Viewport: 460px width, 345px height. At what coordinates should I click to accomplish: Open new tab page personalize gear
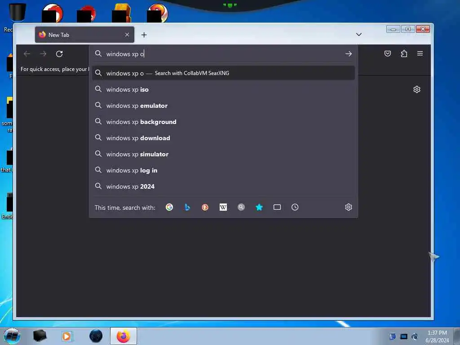pos(417,89)
